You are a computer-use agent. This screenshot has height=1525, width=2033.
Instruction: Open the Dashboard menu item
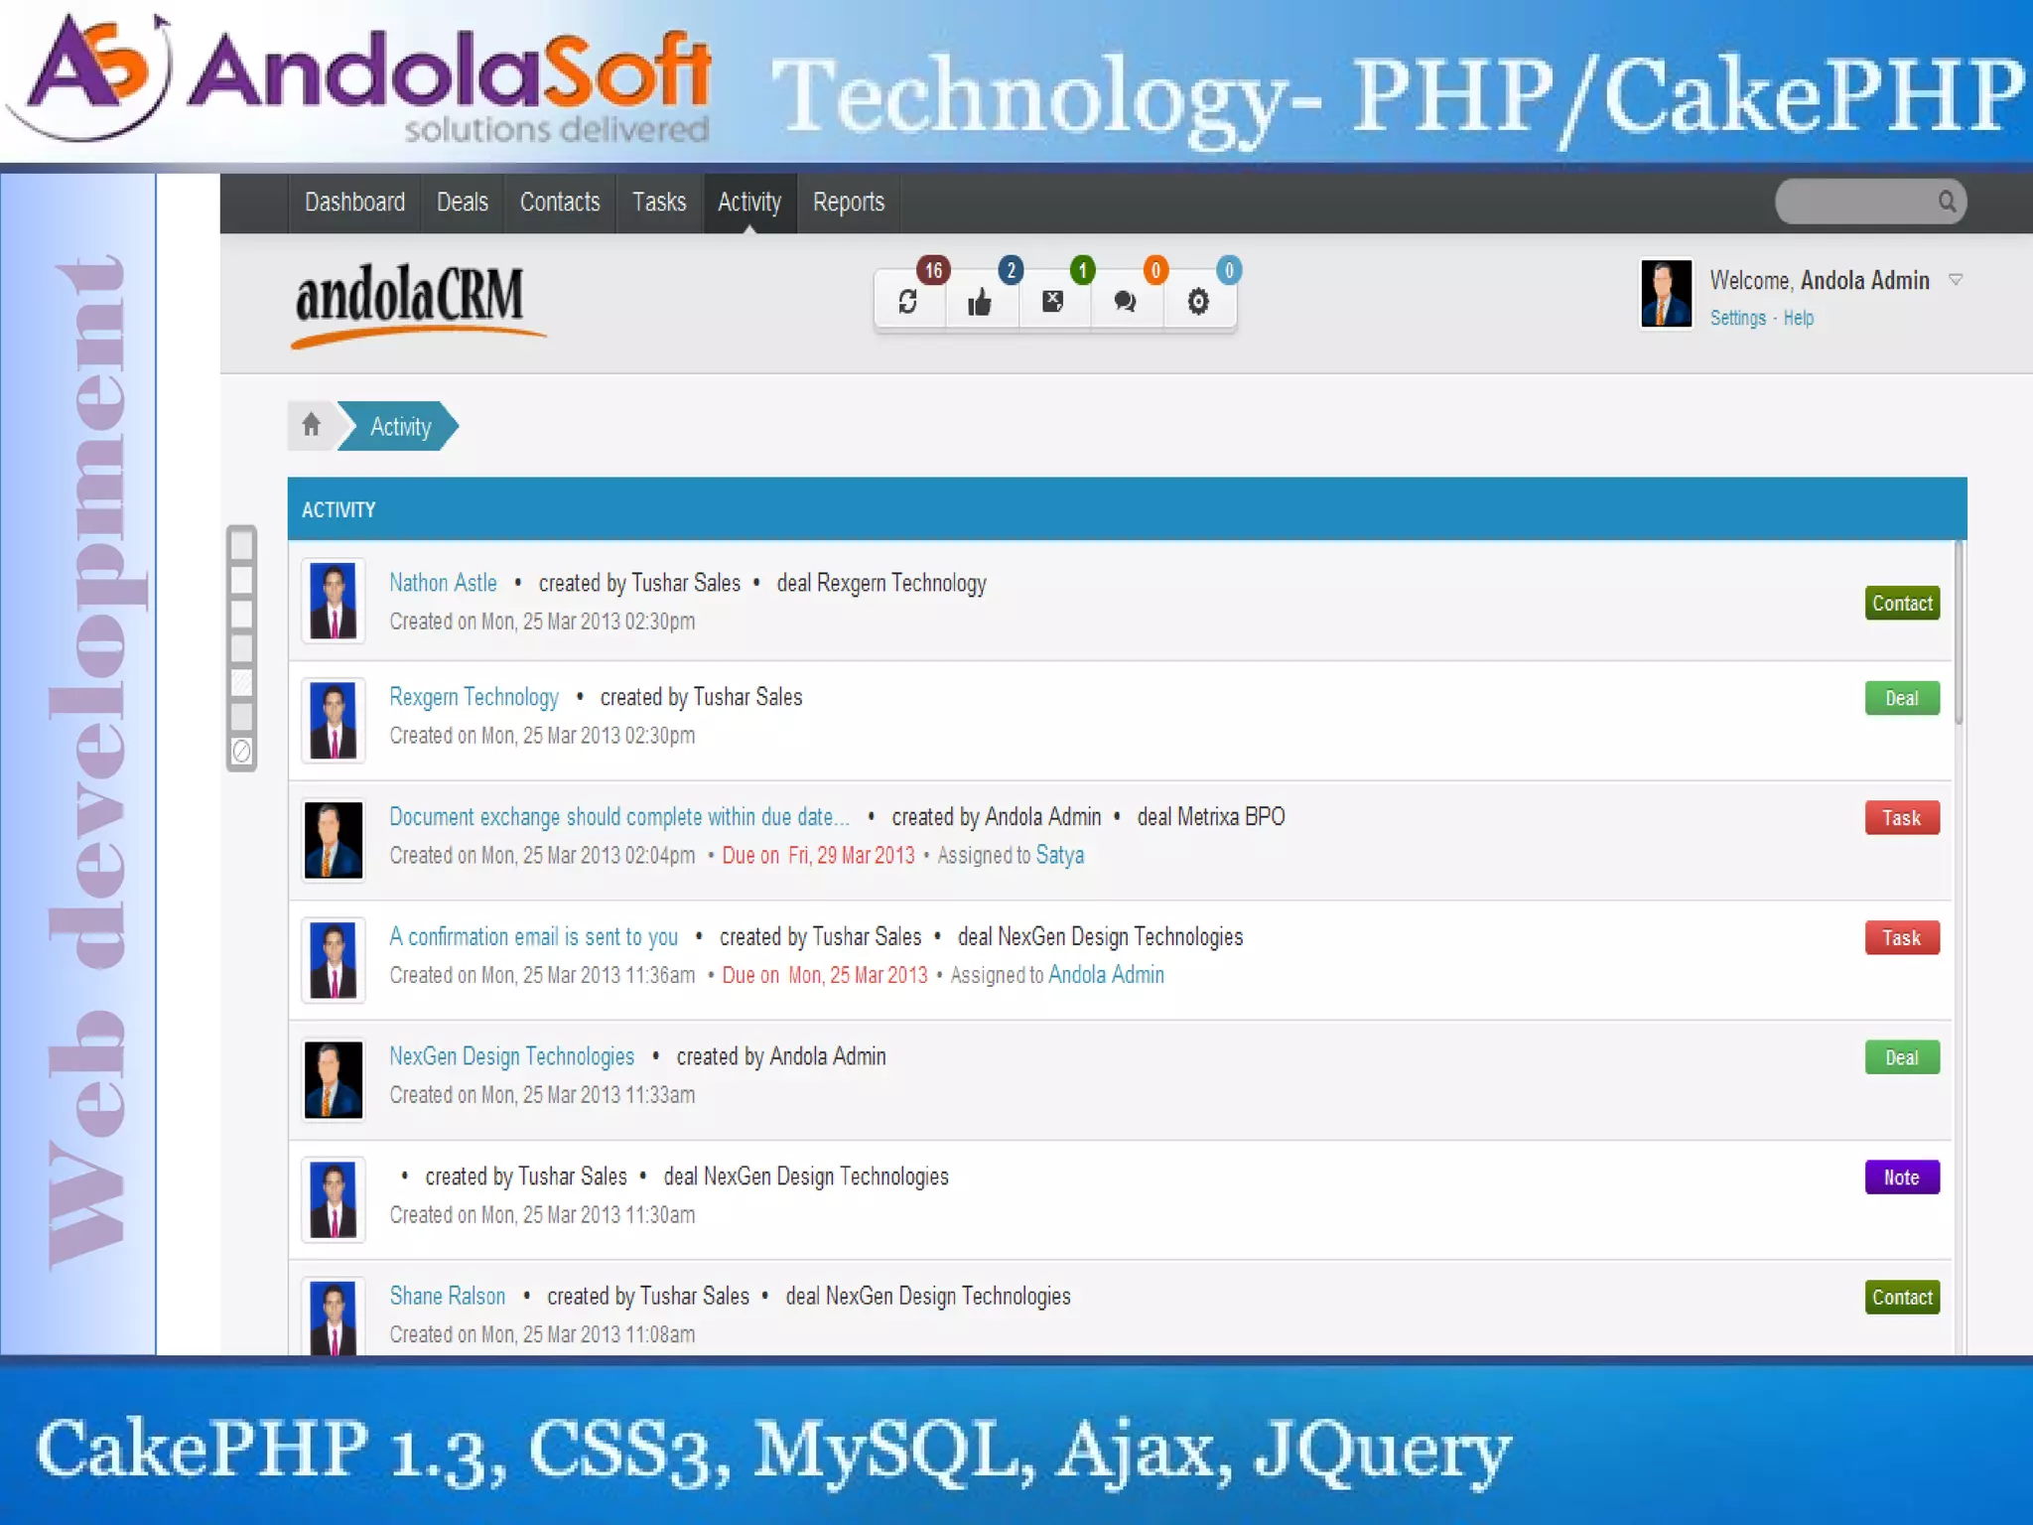point(354,203)
